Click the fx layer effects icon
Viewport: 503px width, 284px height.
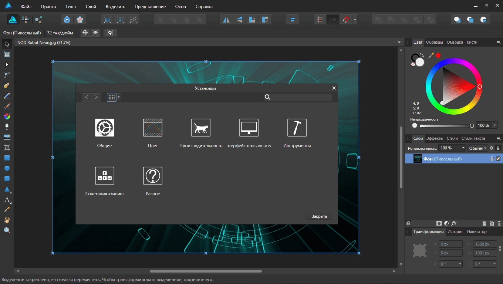[454, 223]
